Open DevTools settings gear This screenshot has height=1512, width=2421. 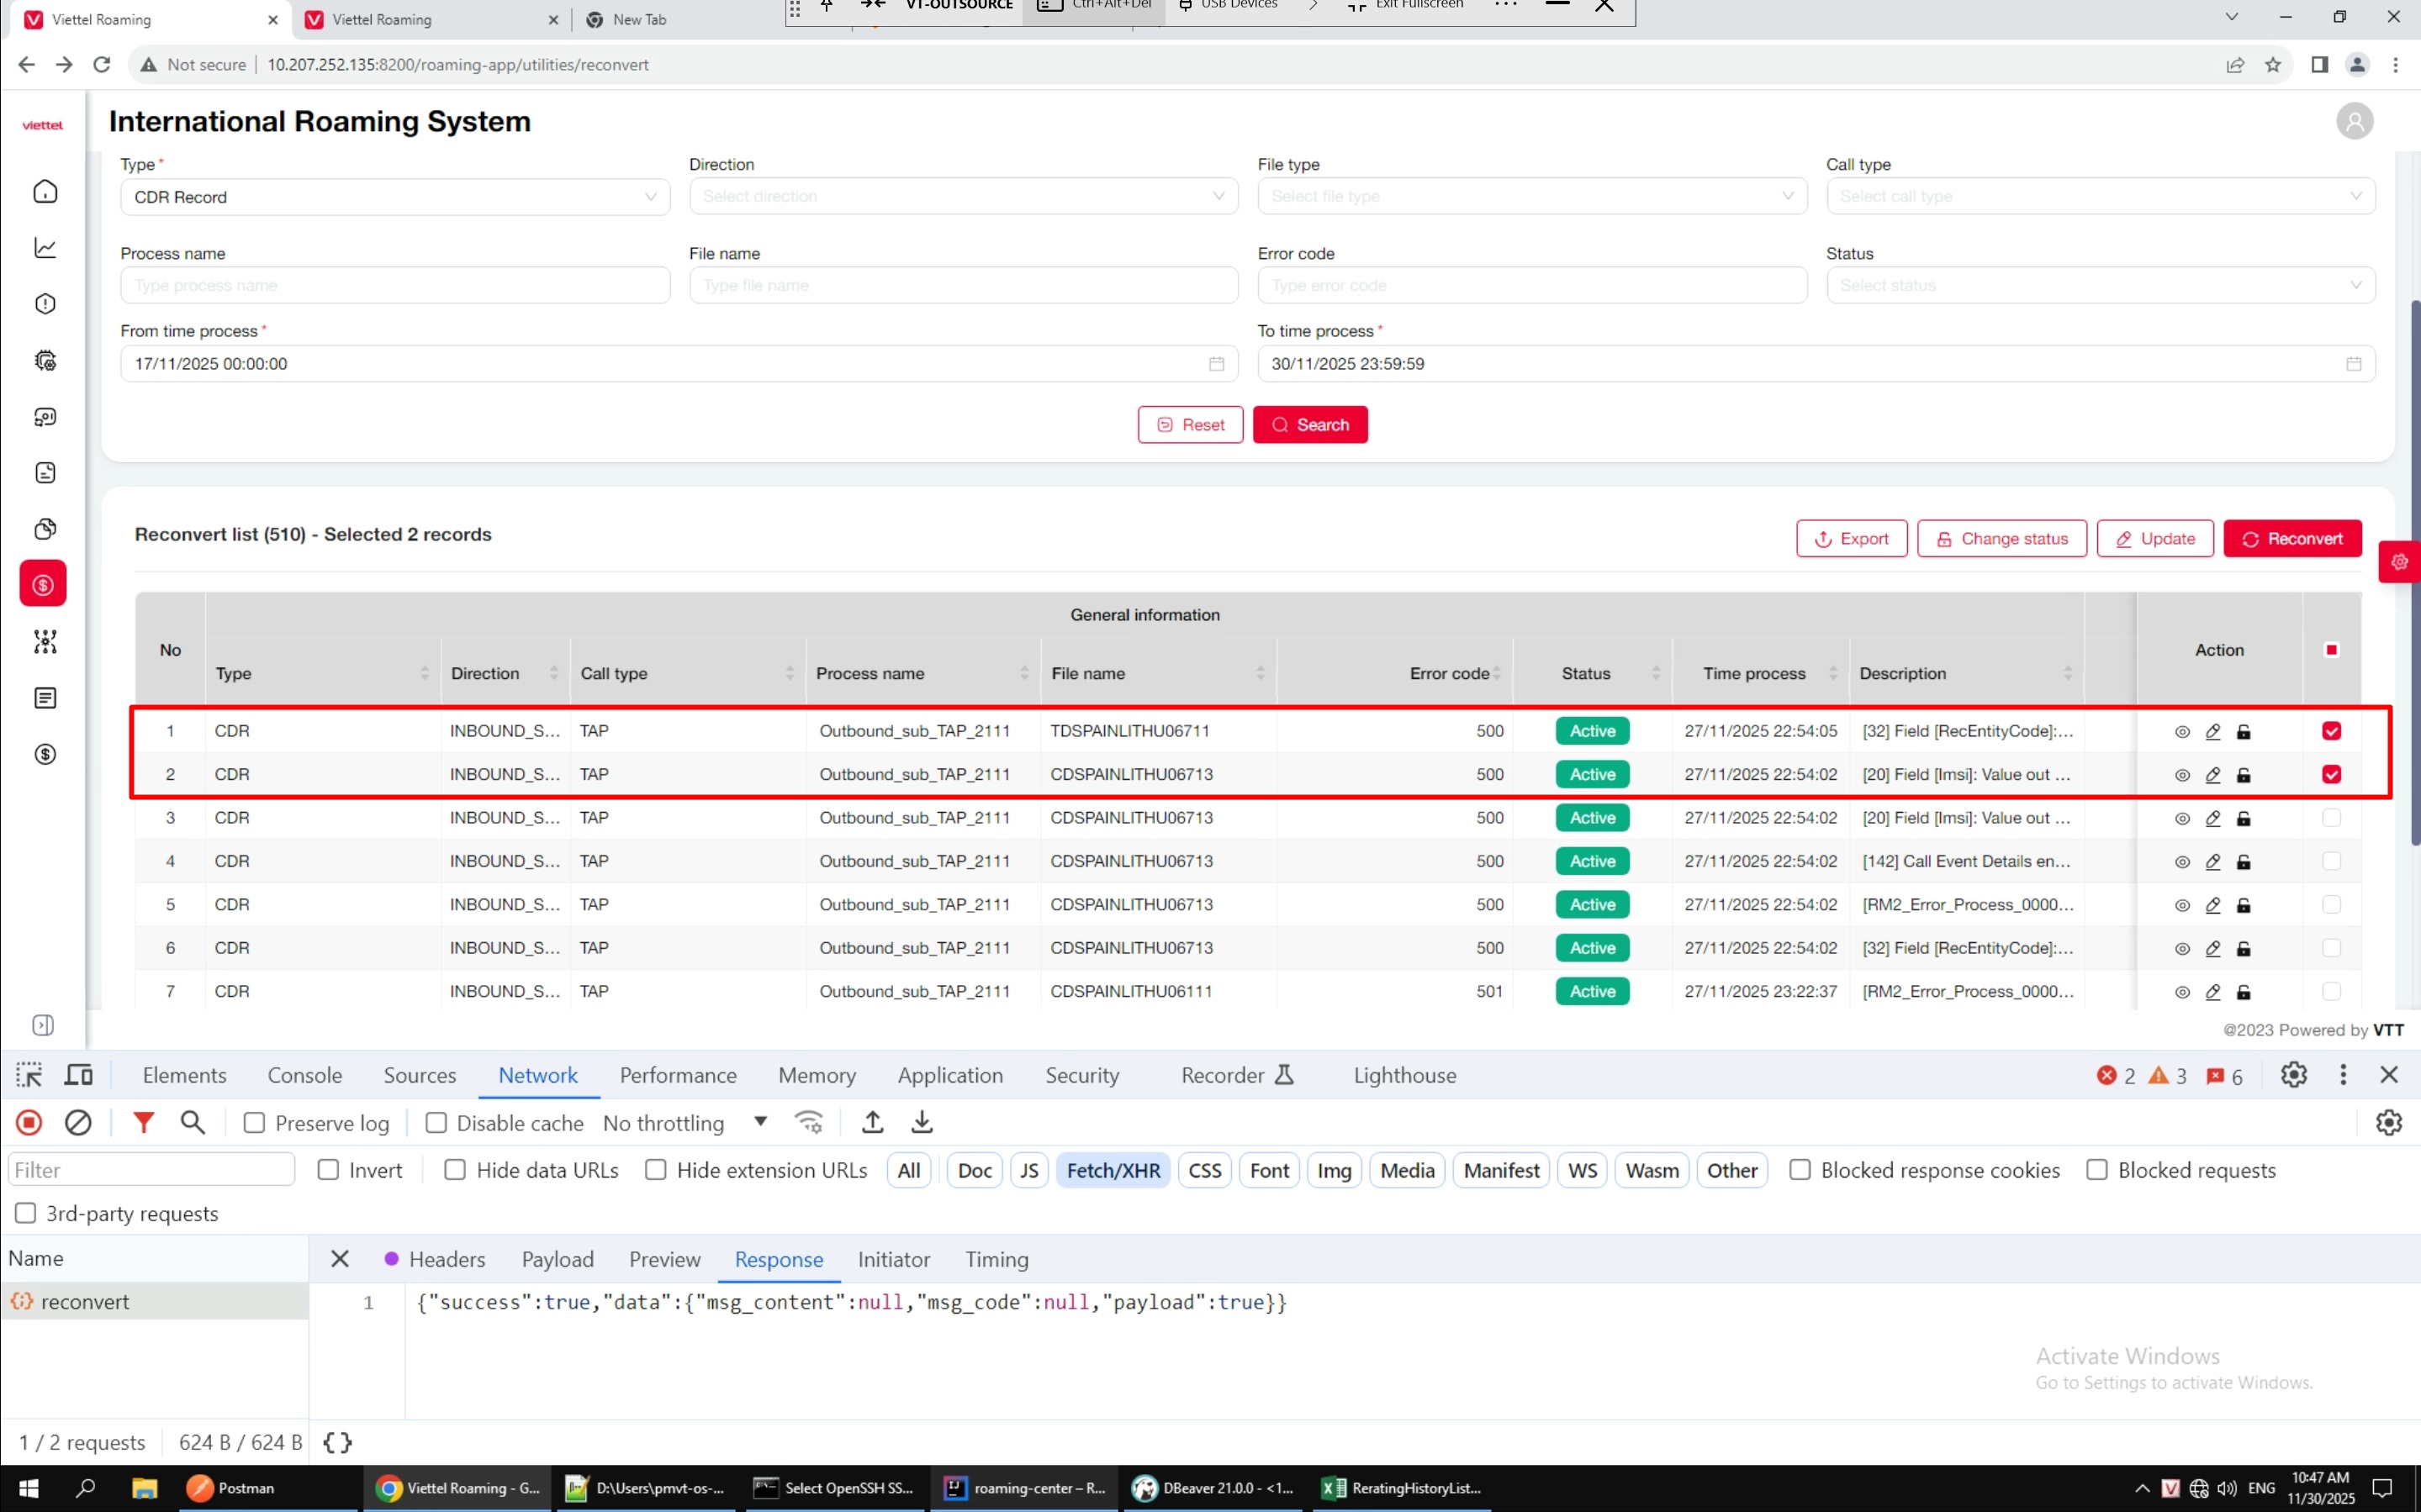point(2293,1075)
